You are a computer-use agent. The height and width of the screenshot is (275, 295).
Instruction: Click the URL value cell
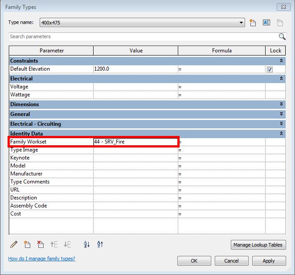[x=135, y=190]
